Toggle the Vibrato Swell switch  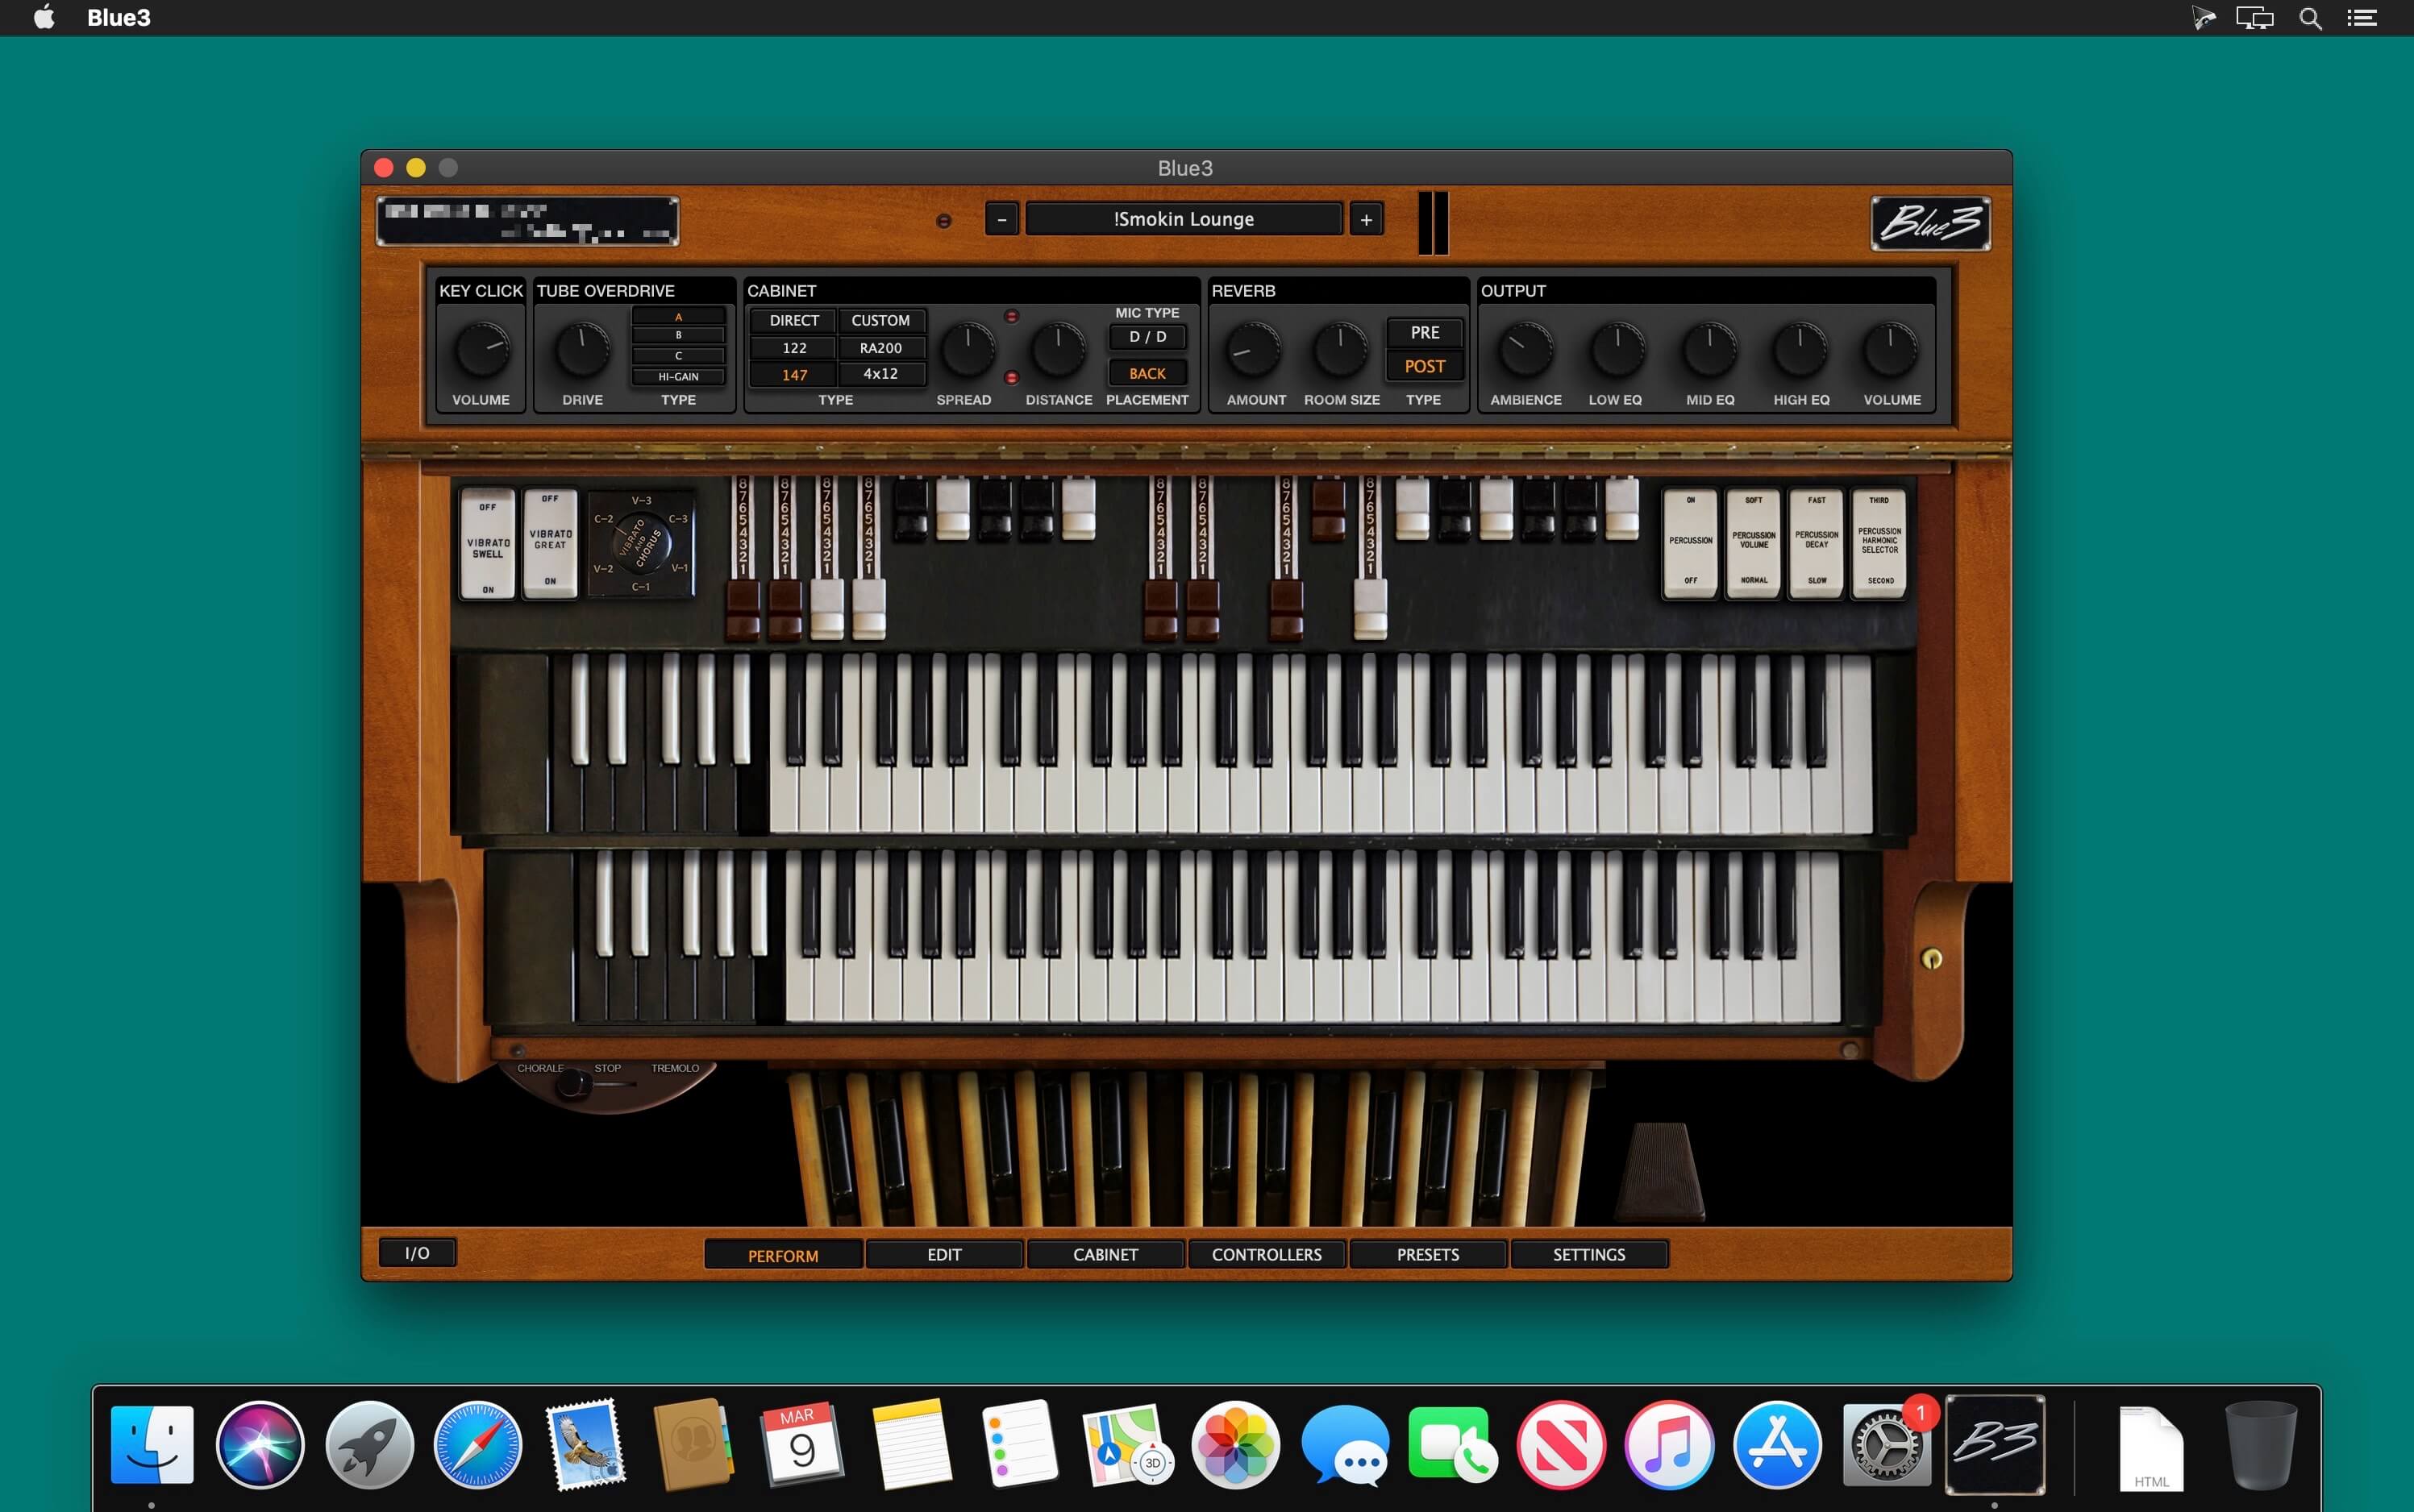point(487,545)
